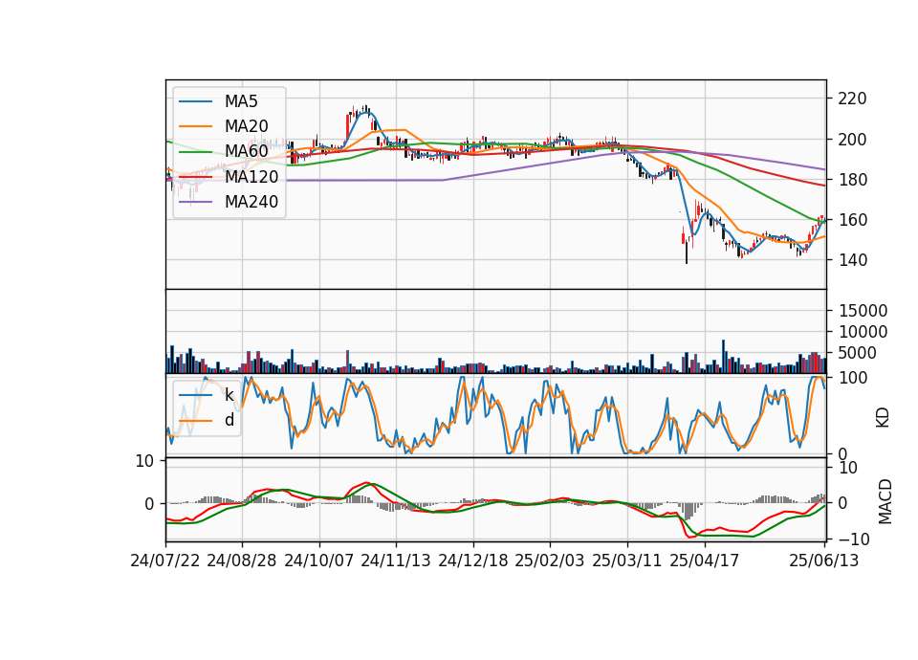Click the 24/10/07 date axis label
The width and height of the screenshot is (918, 660).
click(319, 561)
